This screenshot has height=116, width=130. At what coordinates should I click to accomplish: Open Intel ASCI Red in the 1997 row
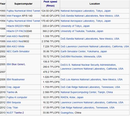pos(15,36)
